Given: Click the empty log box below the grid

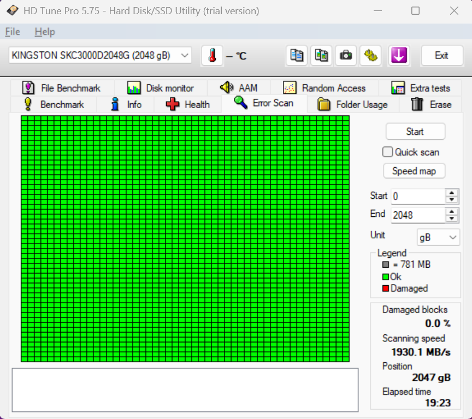Looking at the screenshot, I should pyautogui.click(x=185, y=390).
